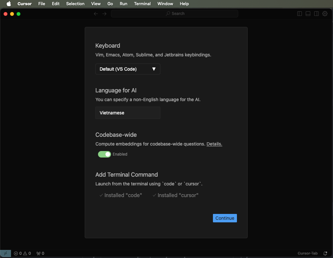This screenshot has width=333, height=258.
Task: Toggle the primary sidebar layout icon
Action: pos(300,14)
